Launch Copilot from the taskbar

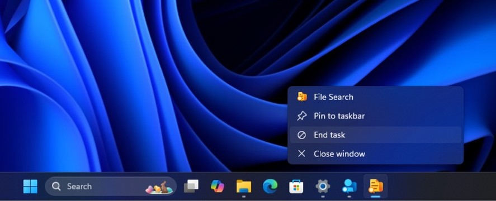point(218,186)
